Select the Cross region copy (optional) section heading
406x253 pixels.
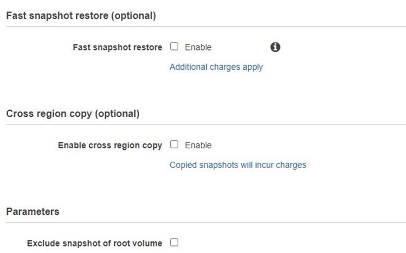[73, 114]
